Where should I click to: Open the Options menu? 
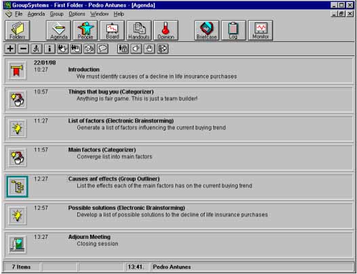point(77,14)
